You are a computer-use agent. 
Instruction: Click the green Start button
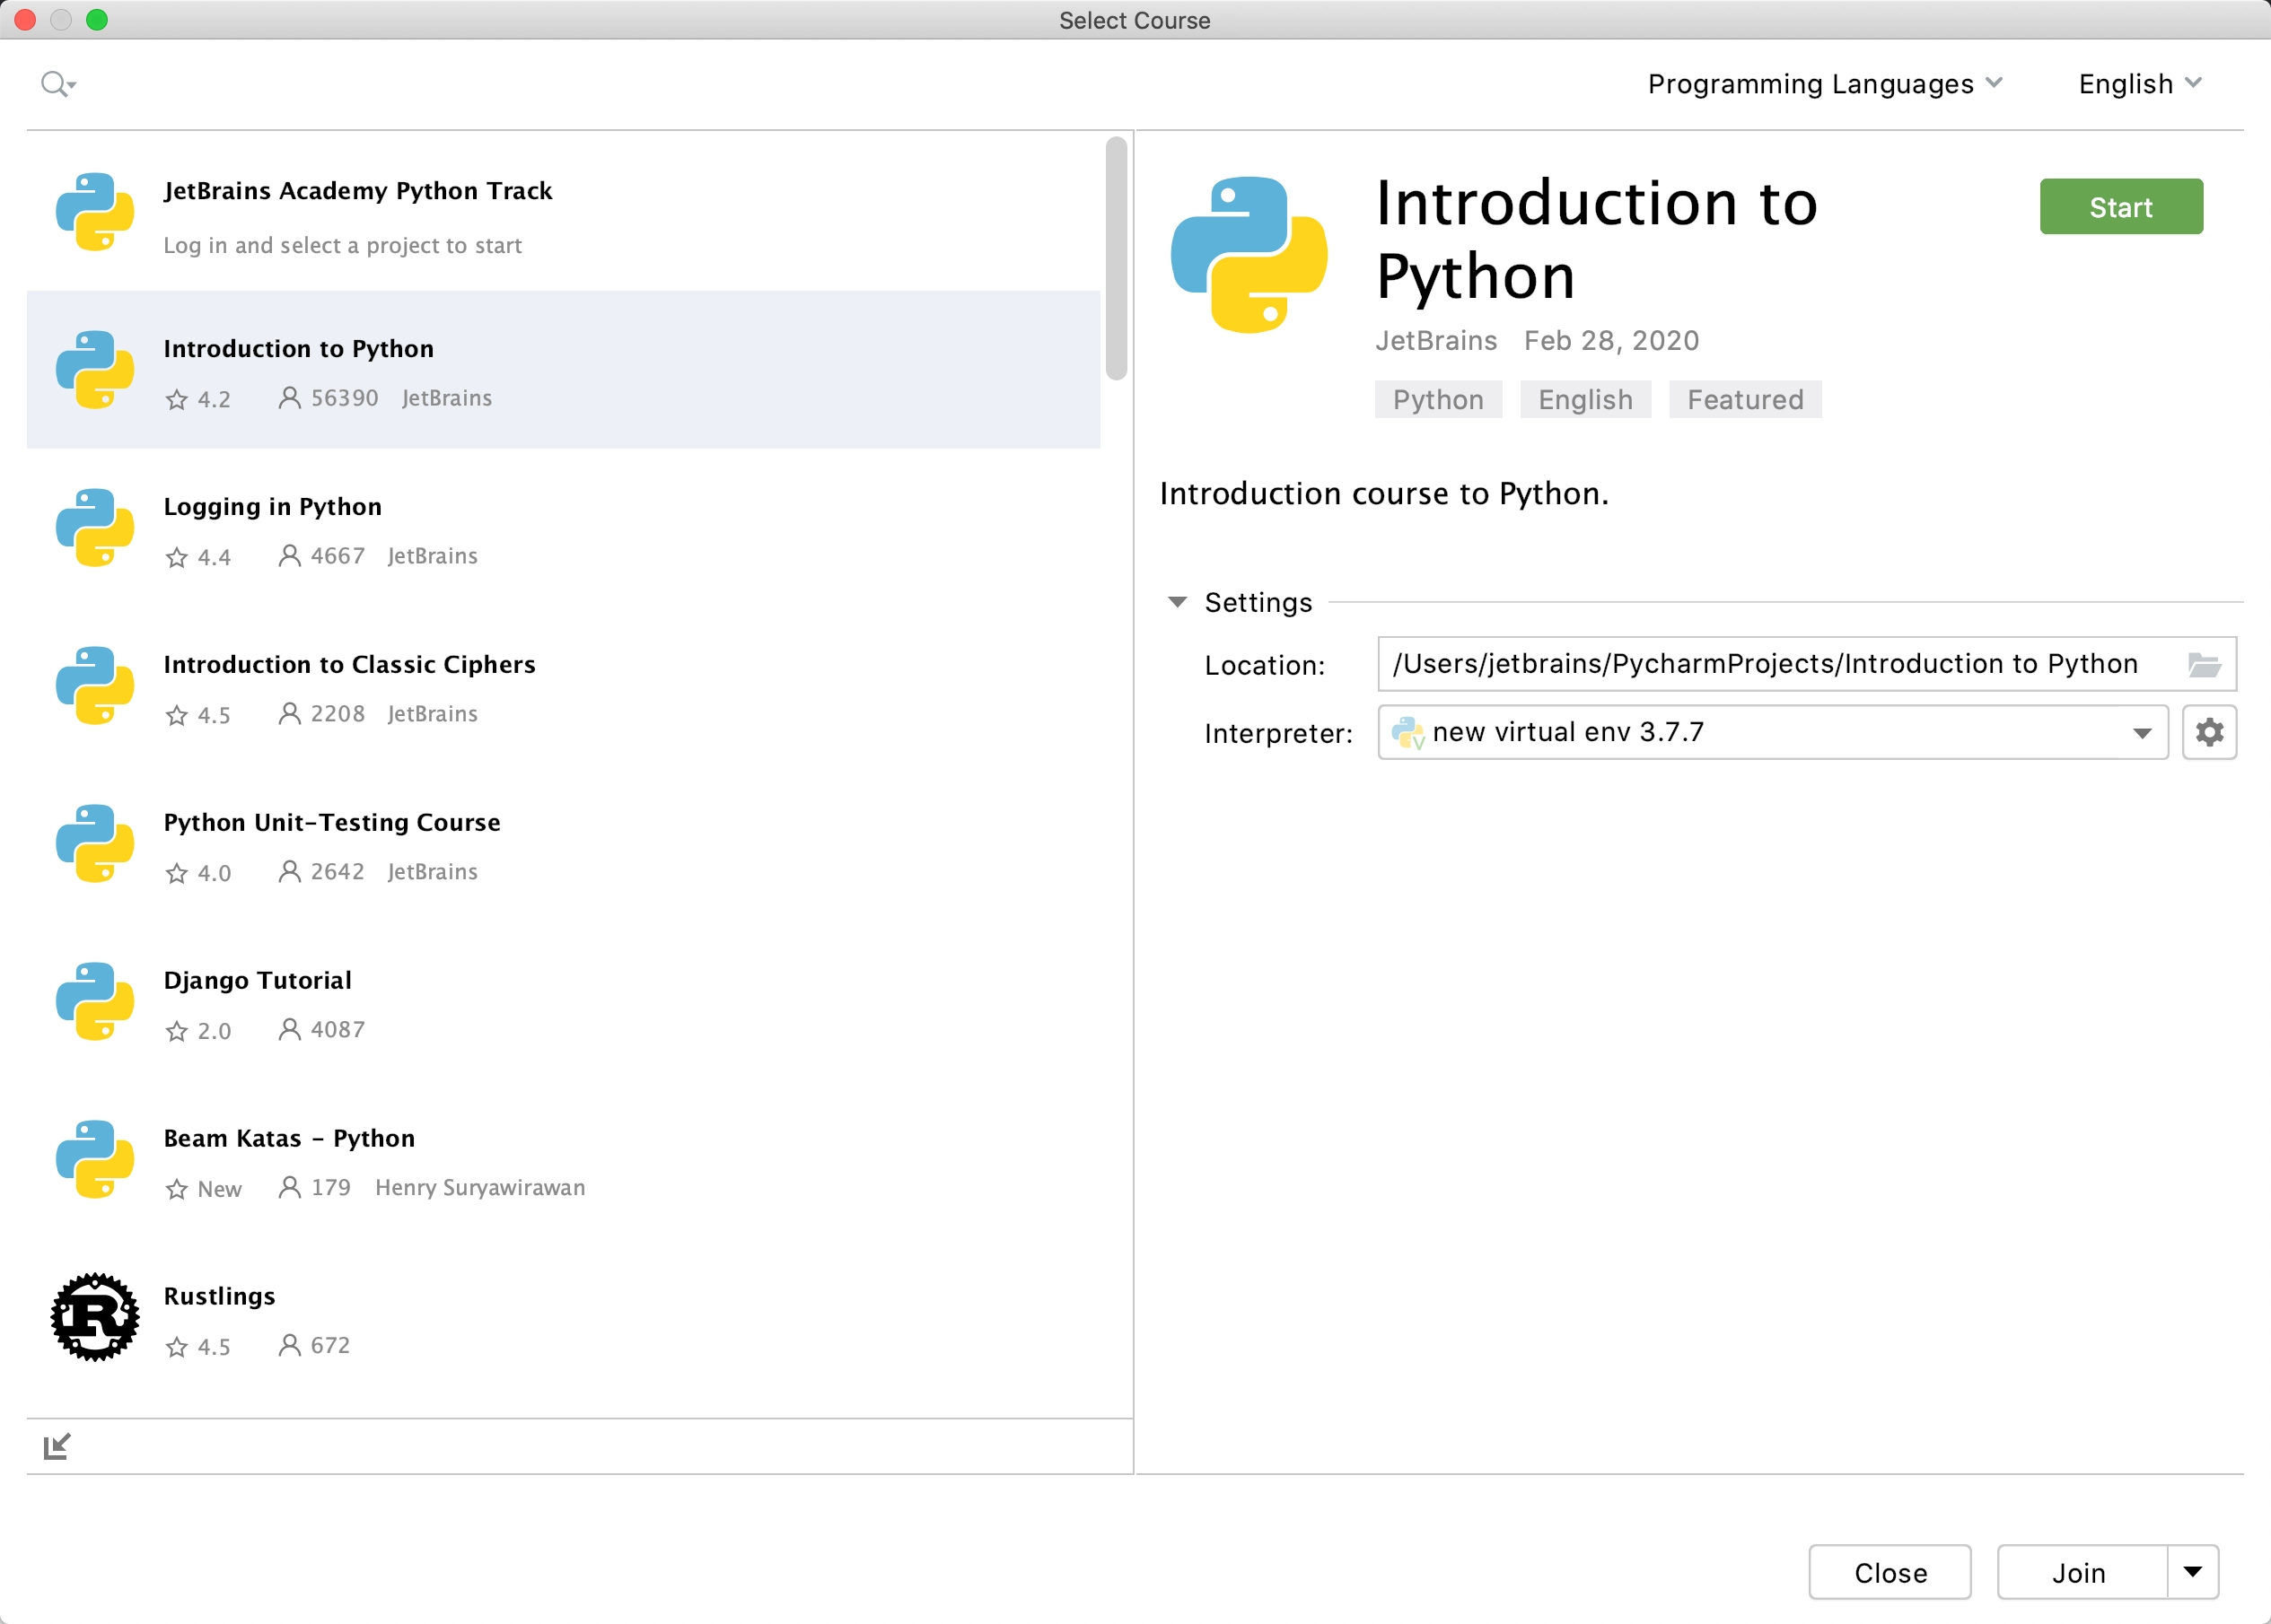point(2121,207)
